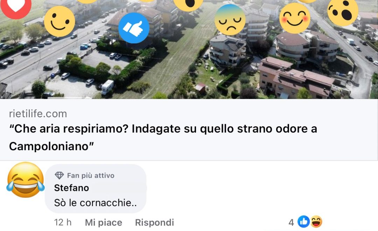The height and width of the screenshot is (231, 378).
Task: Select the blushing smiling emoji sticker
Action: [295, 18]
